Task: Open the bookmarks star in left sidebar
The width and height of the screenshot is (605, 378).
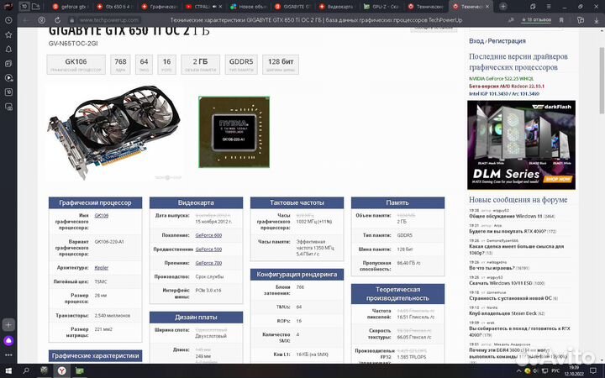Action: pyautogui.click(x=8, y=34)
